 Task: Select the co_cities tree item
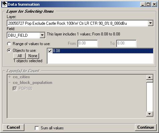[x=21, y=77]
